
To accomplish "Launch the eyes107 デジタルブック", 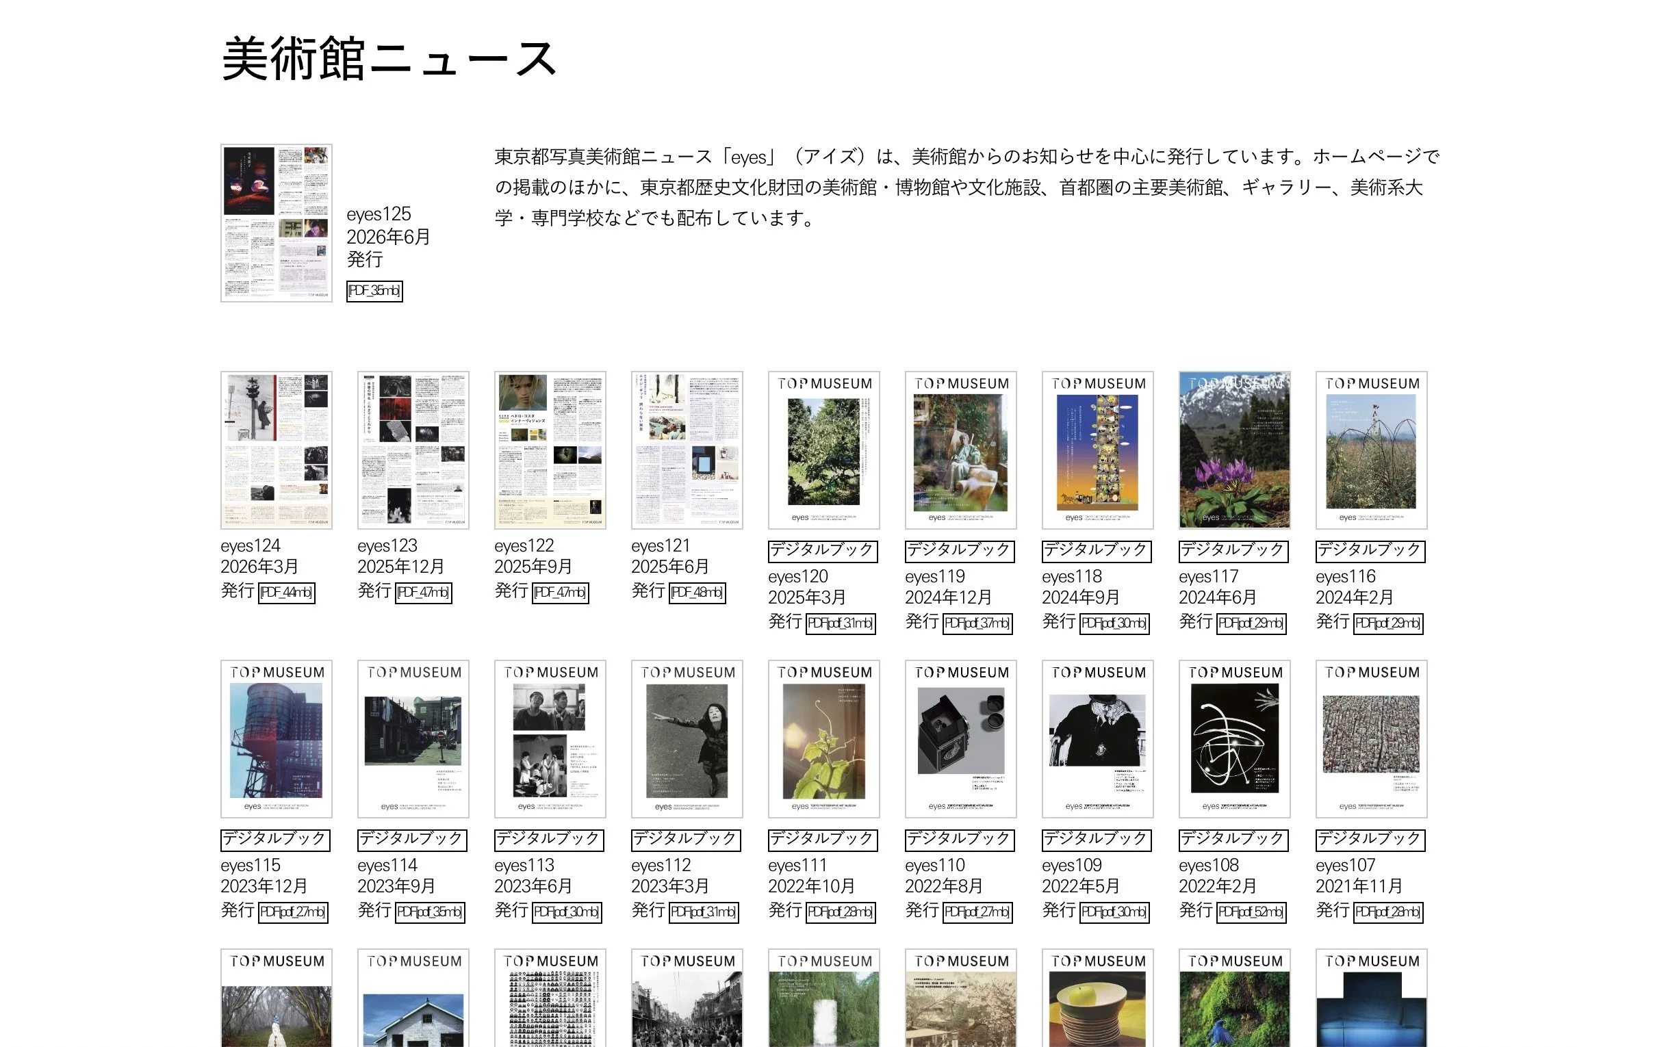I will pyautogui.click(x=1371, y=840).
